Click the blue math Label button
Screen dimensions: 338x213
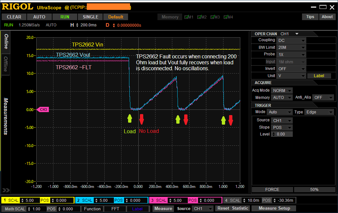pos(137,209)
